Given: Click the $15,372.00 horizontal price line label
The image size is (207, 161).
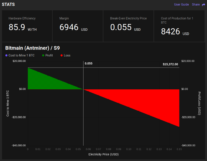Looking at the screenshot, I should pyautogui.click(x=170, y=64).
